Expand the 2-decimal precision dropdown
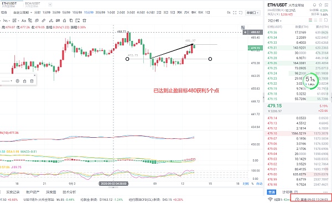The image size is (332, 203). (275, 20)
